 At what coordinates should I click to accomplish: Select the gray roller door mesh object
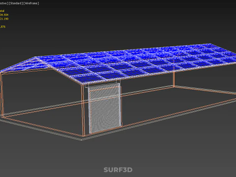click(x=105, y=109)
